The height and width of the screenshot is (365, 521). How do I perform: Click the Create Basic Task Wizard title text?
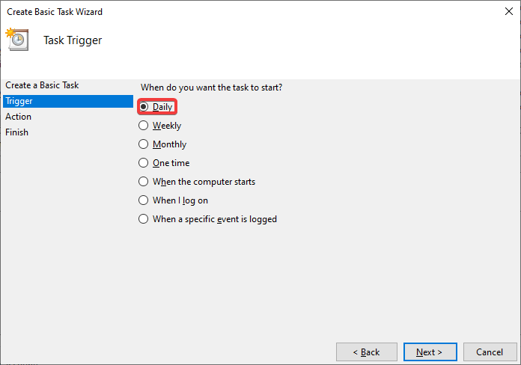click(55, 12)
